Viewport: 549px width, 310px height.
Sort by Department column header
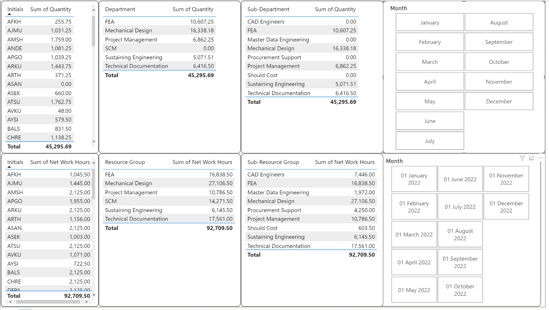pos(120,9)
